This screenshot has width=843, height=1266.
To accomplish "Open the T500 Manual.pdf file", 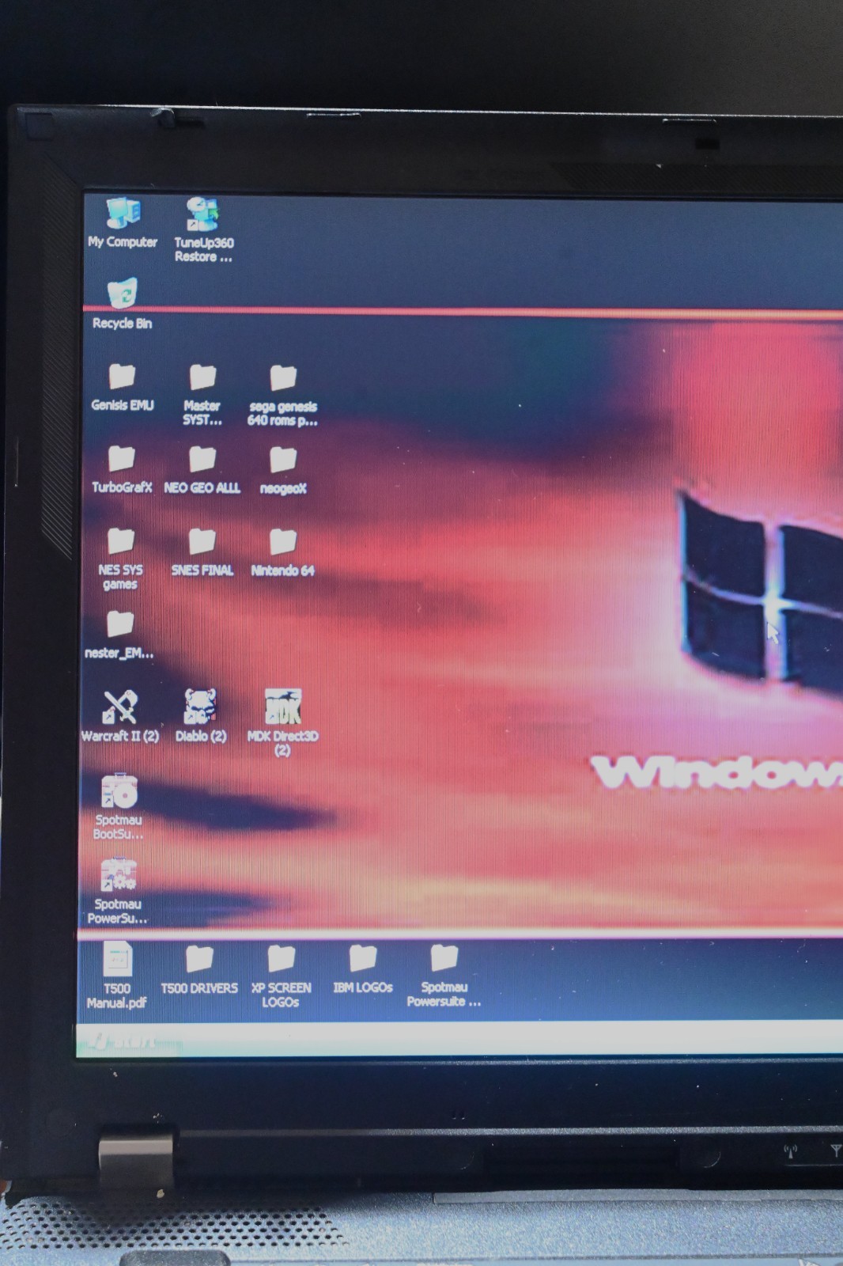I will point(117,976).
